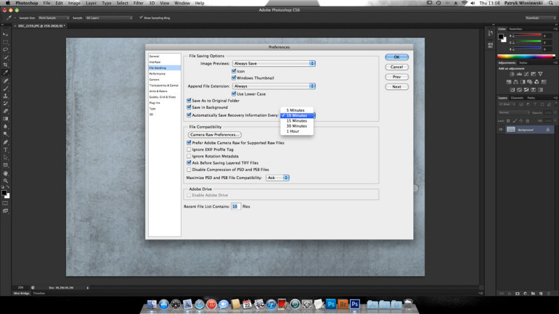Add a Color Balance adjustment
This screenshot has width=559, height=314.
515,82
